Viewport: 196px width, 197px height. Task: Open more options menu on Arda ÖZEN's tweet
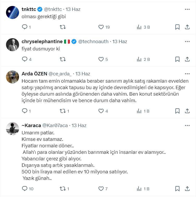pos(187,74)
